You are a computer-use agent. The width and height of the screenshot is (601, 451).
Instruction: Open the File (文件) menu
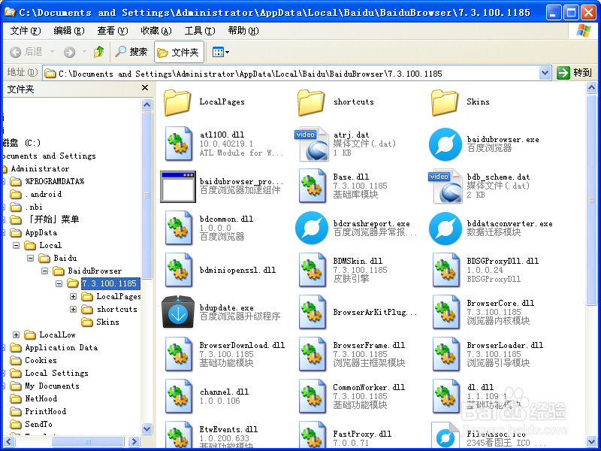coord(26,31)
